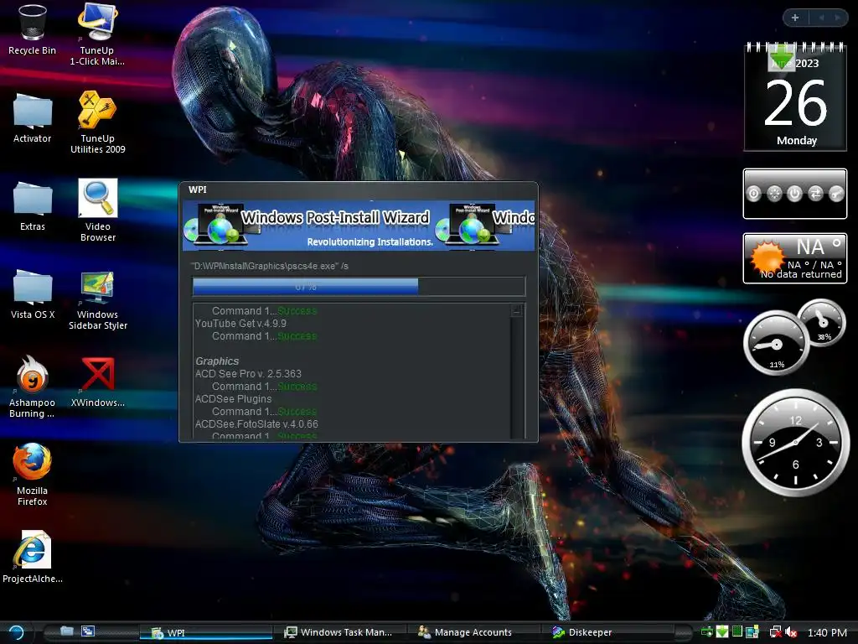Click the analog clock gadget
The image size is (858, 644).
pyautogui.click(x=795, y=443)
